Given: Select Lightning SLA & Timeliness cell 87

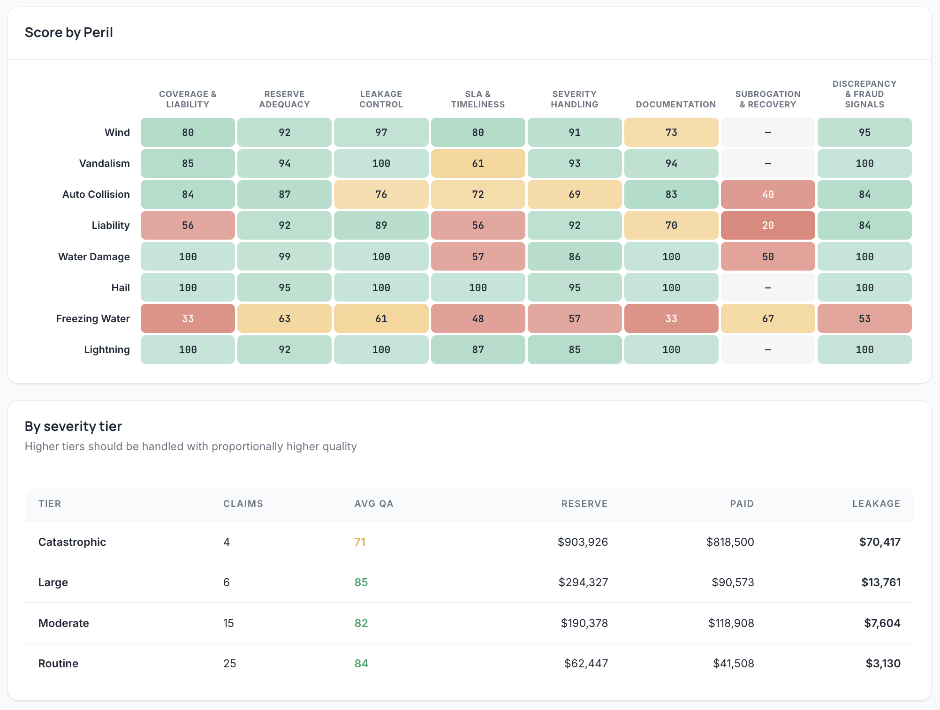Looking at the screenshot, I should 478,349.
